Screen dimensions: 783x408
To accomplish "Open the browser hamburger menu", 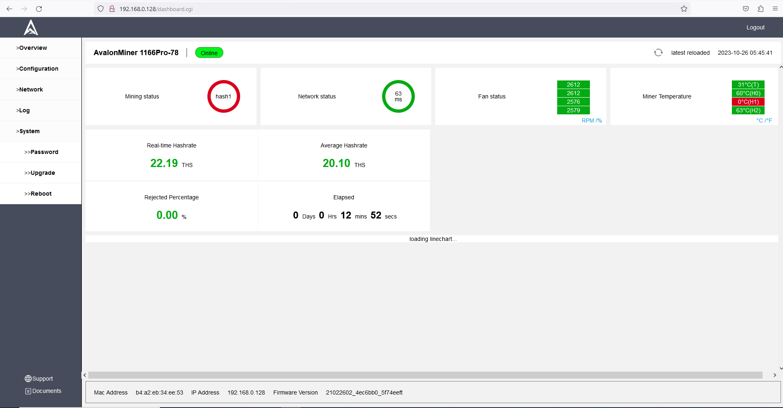I will coord(775,9).
